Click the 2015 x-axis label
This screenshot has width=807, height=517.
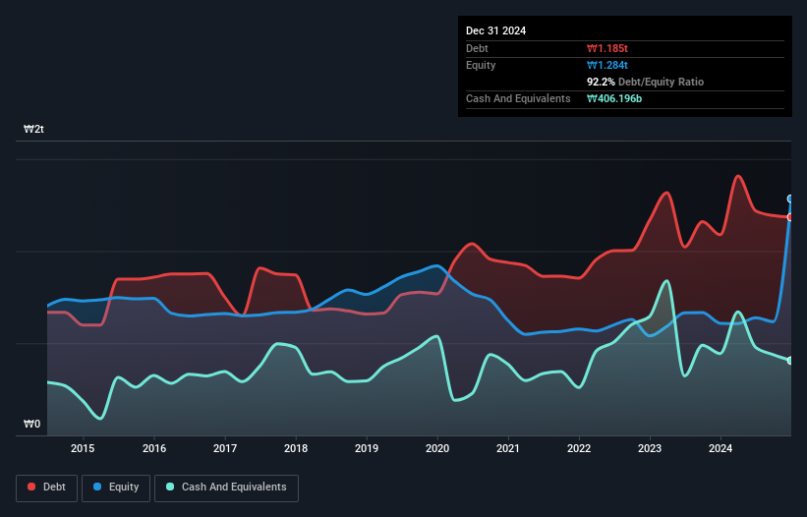coord(83,448)
